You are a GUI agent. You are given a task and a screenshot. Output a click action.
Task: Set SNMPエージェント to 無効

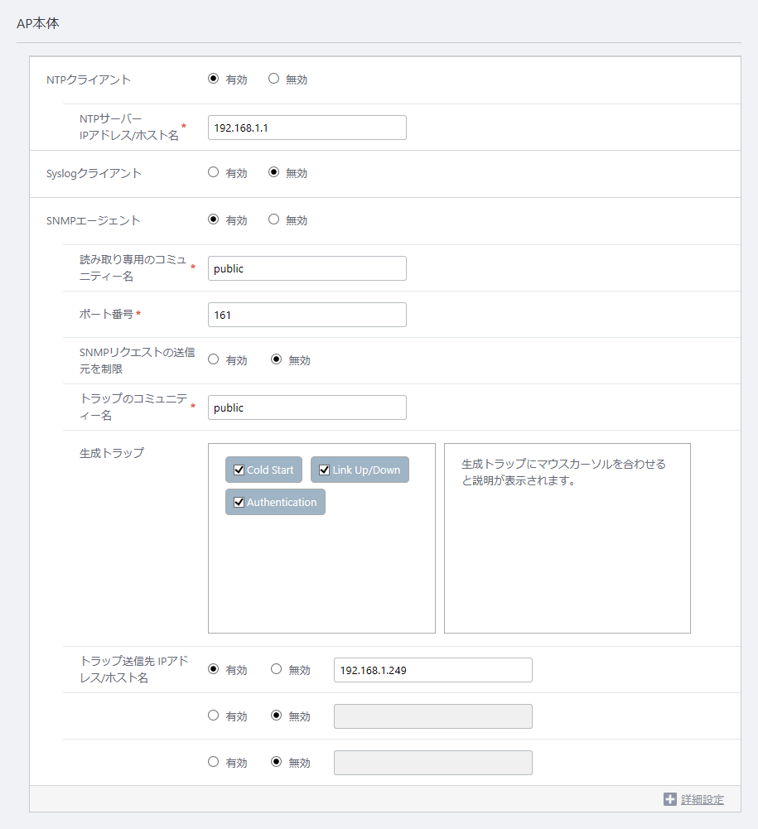273,219
